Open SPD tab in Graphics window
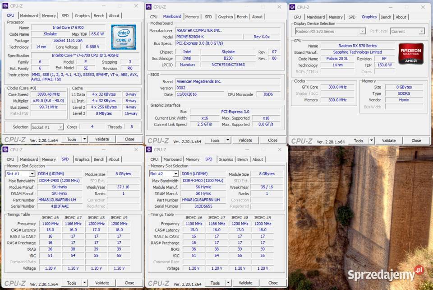 (x=352, y=17)
